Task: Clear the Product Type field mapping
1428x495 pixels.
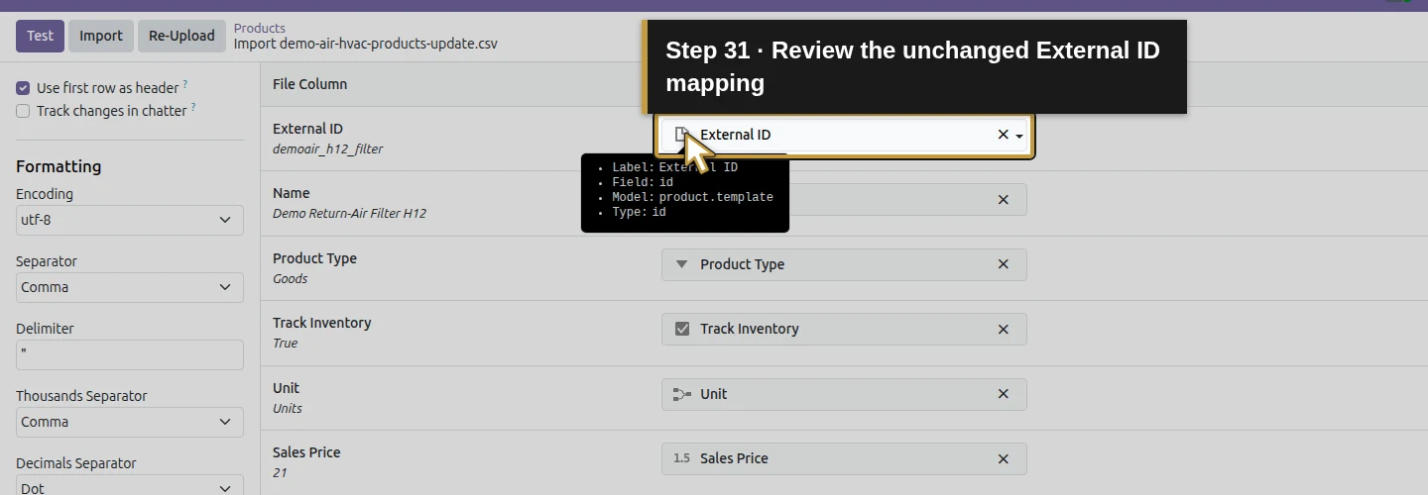Action: coord(1003,264)
